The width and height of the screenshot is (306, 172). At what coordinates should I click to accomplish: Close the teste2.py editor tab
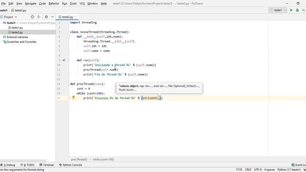point(76,17)
